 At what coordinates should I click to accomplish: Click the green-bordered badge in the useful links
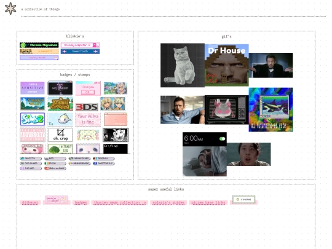click(x=243, y=200)
